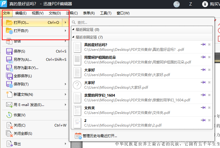This screenshot has height=148, width=220.
Task: Click the 管理历史 calendar gear icon
Action: pyautogui.click(x=78, y=136)
